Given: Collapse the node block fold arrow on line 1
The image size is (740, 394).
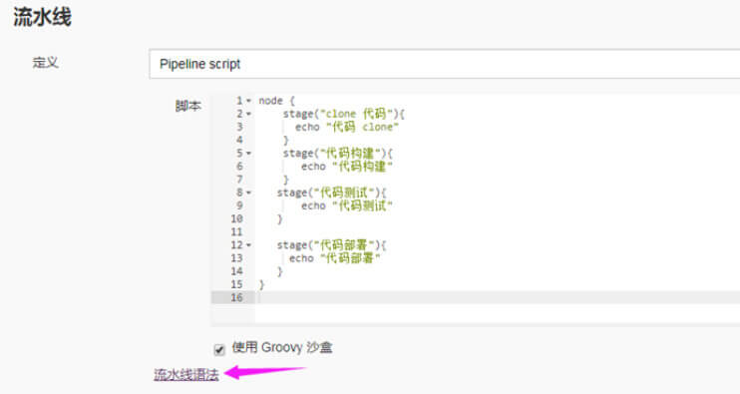Looking at the screenshot, I should 248,101.
